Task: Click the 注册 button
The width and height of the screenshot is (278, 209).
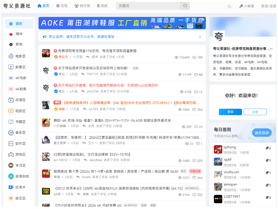Action: [x=255, y=112]
